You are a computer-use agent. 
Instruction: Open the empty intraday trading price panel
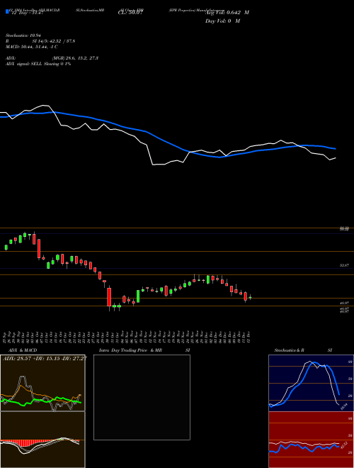click(x=142, y=397)
